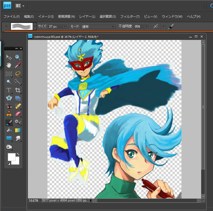Open tool preset dropdown arrow
Viewport: 213px width, 211px height.
pyautogui.click(x=6, y=26)
